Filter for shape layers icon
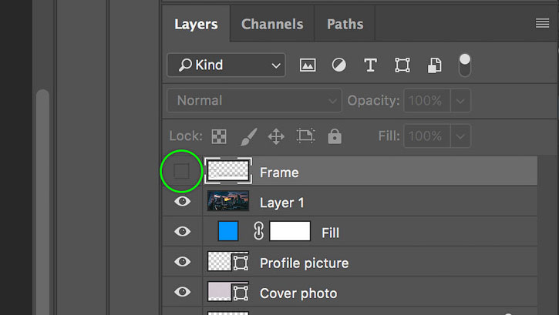Image resolution: width=559 pixels, height=315 pixels. click(402, 65)
